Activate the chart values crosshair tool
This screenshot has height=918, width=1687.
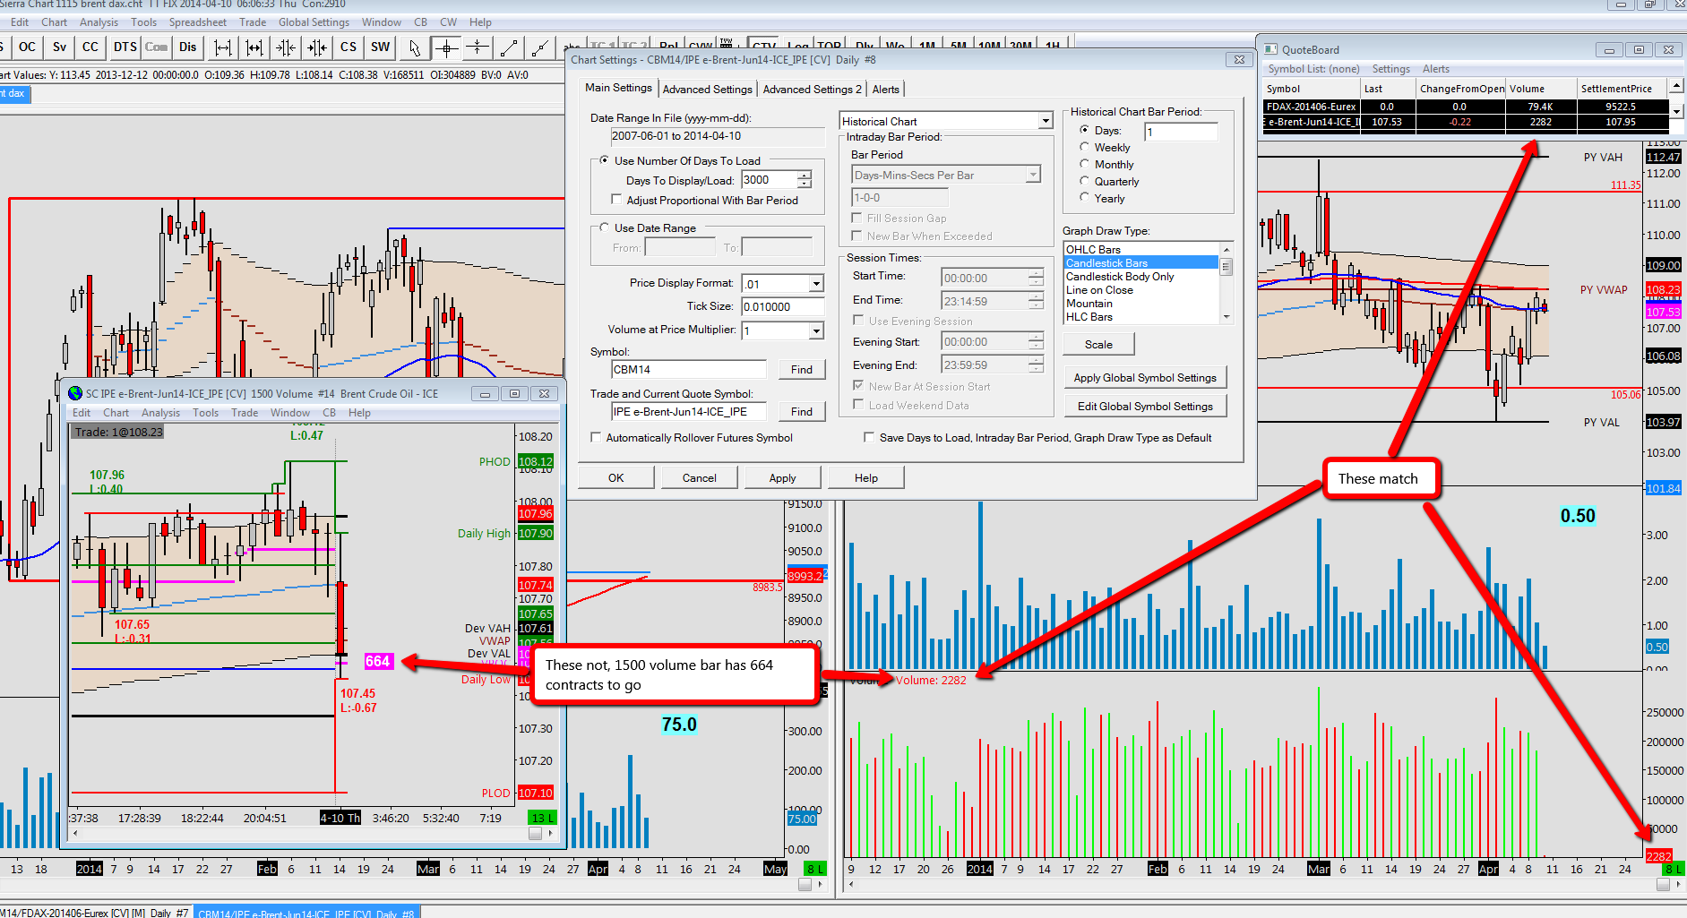(x=446, y=47)
